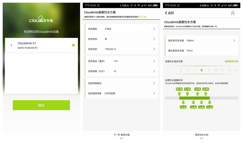Click the birthday value 1993-08-14

click(x=110, y=49)
